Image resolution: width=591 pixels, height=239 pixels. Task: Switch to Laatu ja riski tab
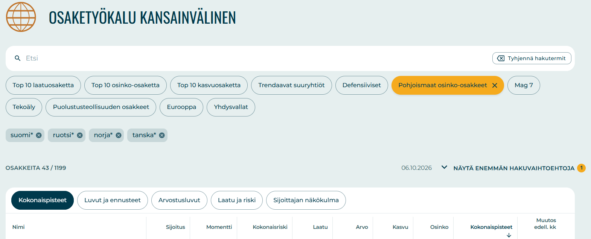click(237, 200)
